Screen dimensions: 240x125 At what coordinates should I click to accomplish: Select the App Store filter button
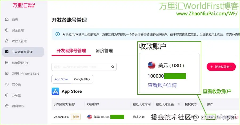(x=61, y=79)
